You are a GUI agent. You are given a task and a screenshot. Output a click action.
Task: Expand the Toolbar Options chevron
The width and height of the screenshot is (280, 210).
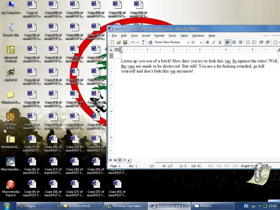[143, 42]
